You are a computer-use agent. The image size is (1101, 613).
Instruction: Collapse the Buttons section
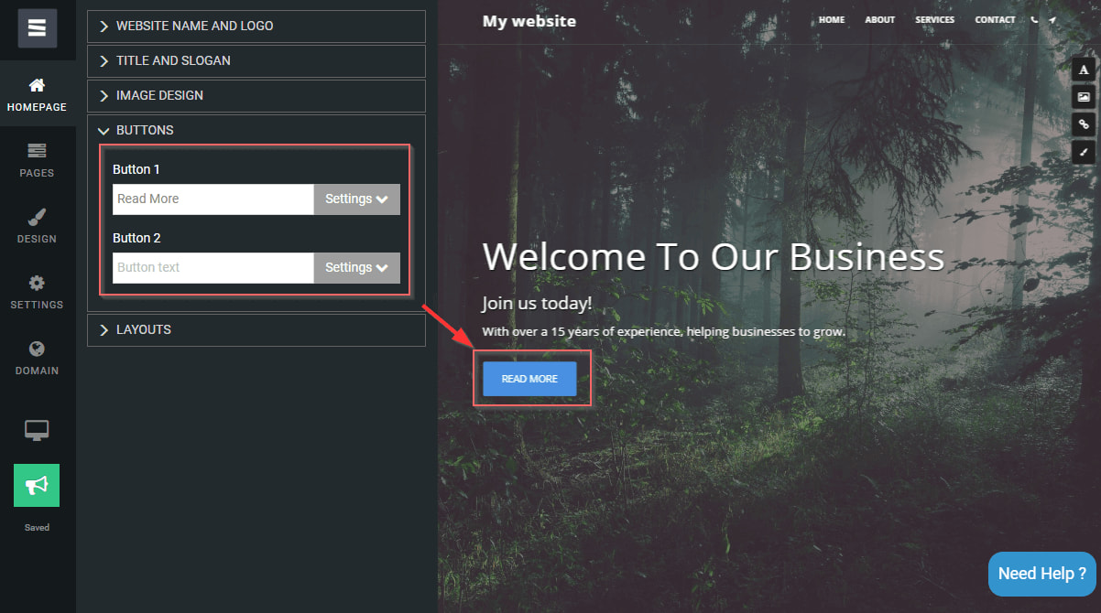(x=256, y=130)
